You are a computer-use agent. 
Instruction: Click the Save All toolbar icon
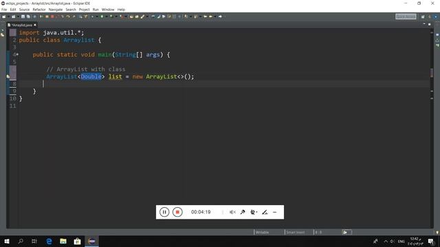(x=28, y=16)
